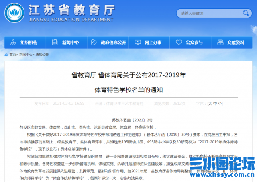Click the 公众参与 heart icon
This screenshot has width=257, height=182.
(179, 42)
